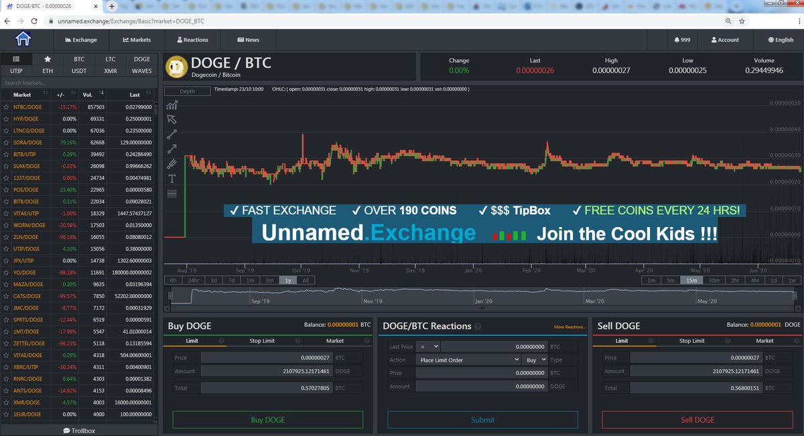Click the chart navigator horizontal scrollbar grip

[x=484, y=309]
